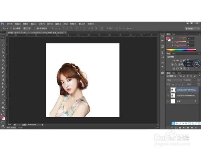Hide the 背景 background layer
This screenshot has height=151, width=201.
pos(168,101)
